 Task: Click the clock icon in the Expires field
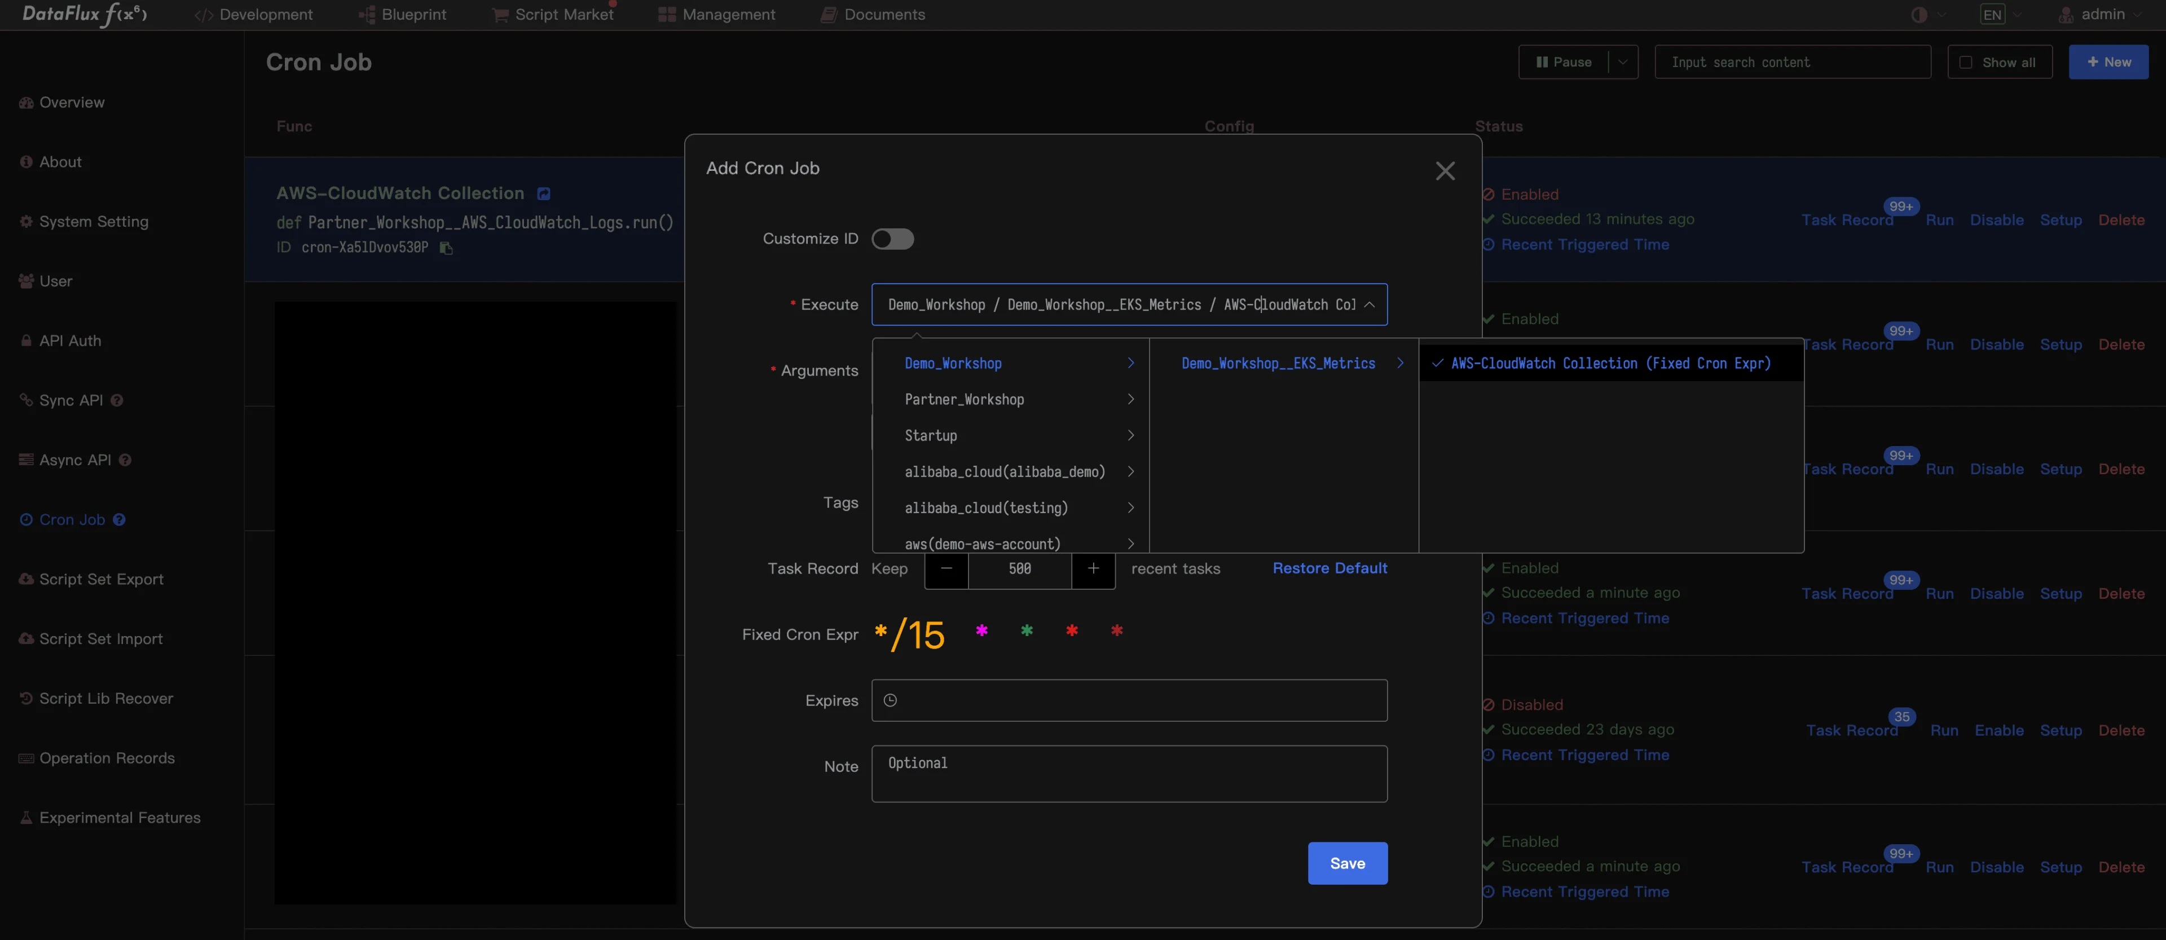[x=891, y=700]
